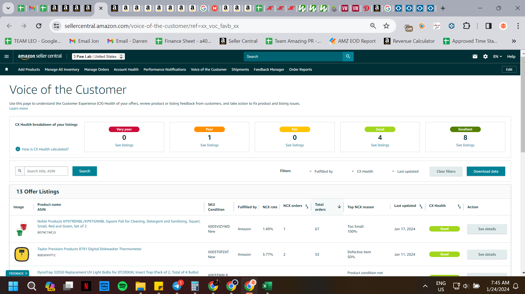This screenshot has height=294, width=525.
Task: Click the Seller Central top search field
Action: (x=293, y=56)
